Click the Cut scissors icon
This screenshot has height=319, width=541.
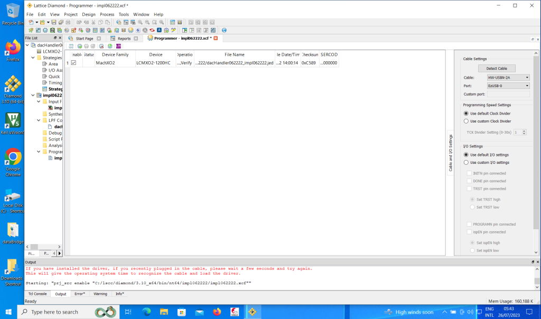pos(93,22)
